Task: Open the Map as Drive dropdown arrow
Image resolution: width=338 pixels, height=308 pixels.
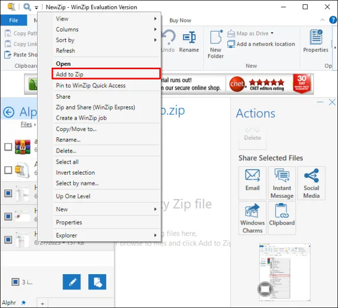Action: 272,33
